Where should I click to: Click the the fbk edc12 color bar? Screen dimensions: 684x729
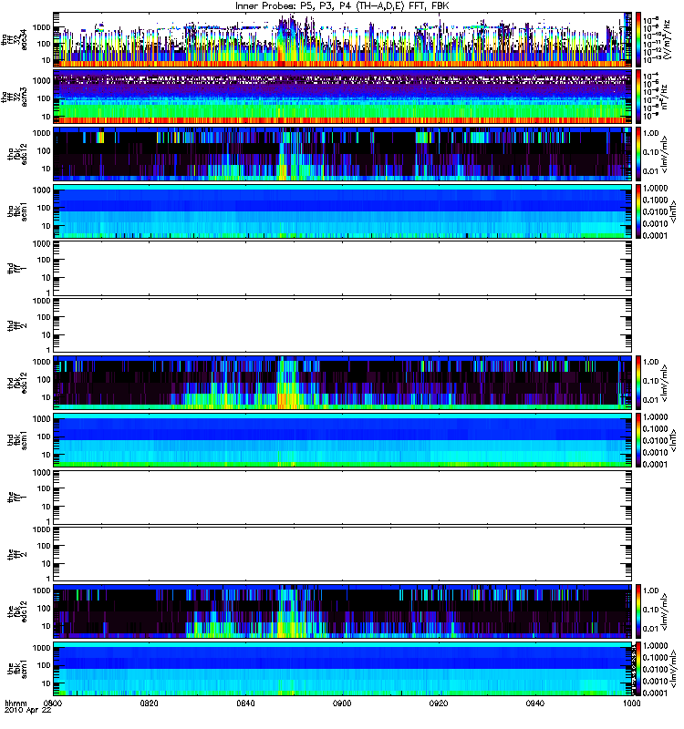638,611
